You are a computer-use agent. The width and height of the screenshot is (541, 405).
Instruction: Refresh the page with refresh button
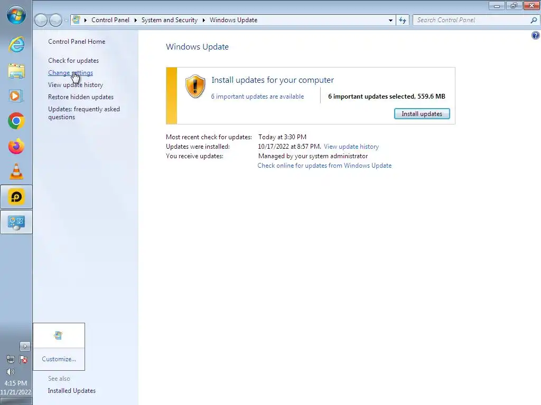403,21
